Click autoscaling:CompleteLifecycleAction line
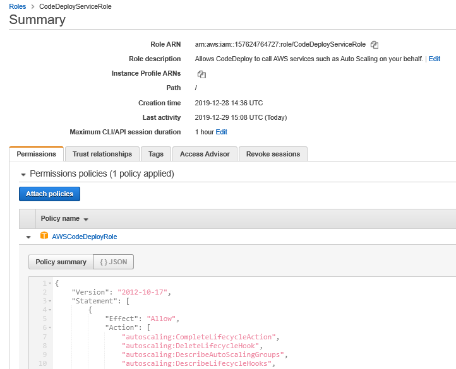Image resolution: width=456 pixels, height=369 pixels. (x=198, y=337)
